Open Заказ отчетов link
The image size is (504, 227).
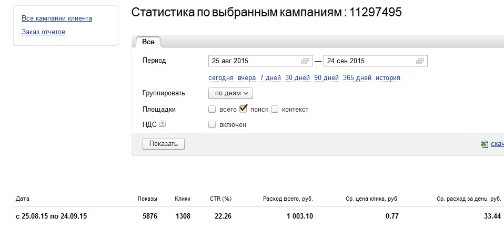[43, 32]
